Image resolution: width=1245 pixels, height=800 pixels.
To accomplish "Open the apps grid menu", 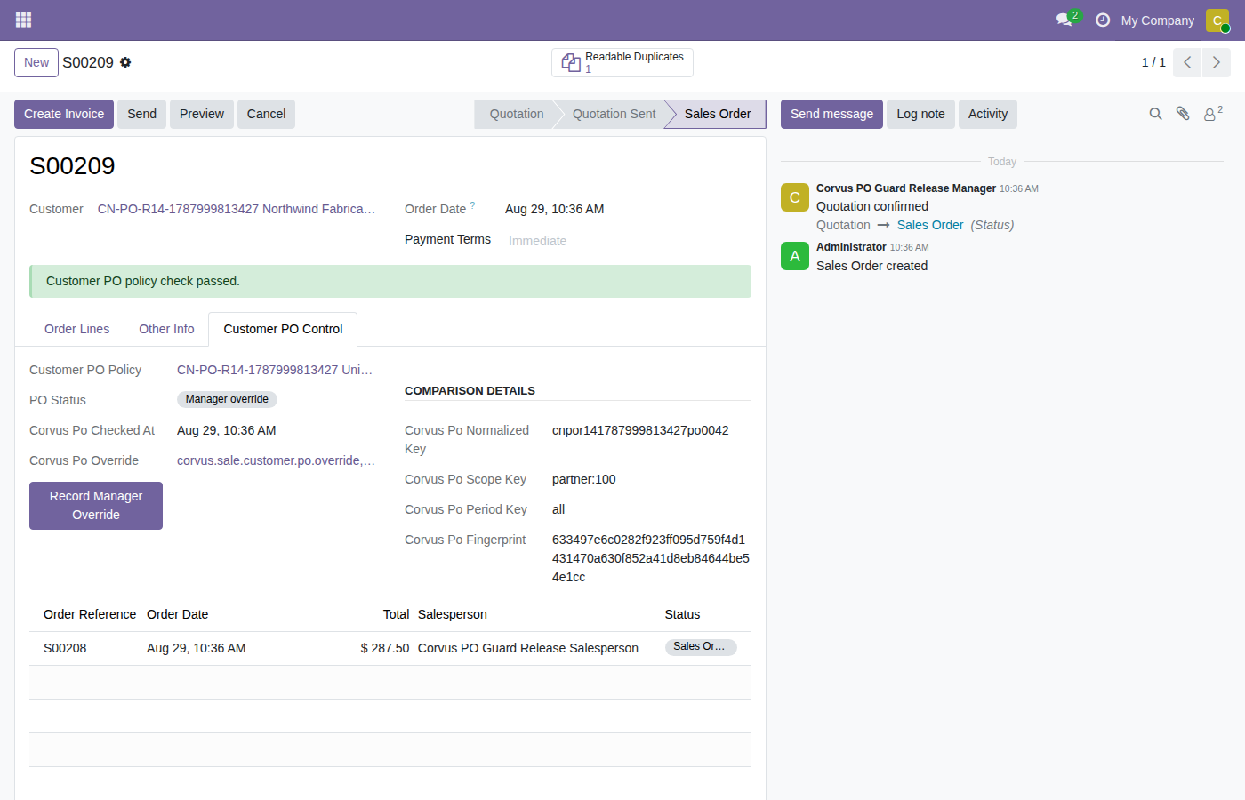I will point(23,20).
